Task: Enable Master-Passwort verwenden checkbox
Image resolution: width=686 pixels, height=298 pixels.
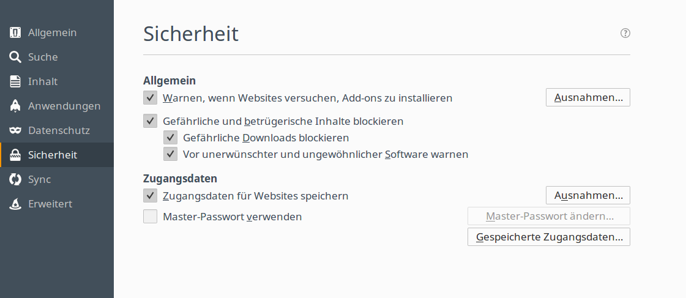Action: (x=150, y=216)
